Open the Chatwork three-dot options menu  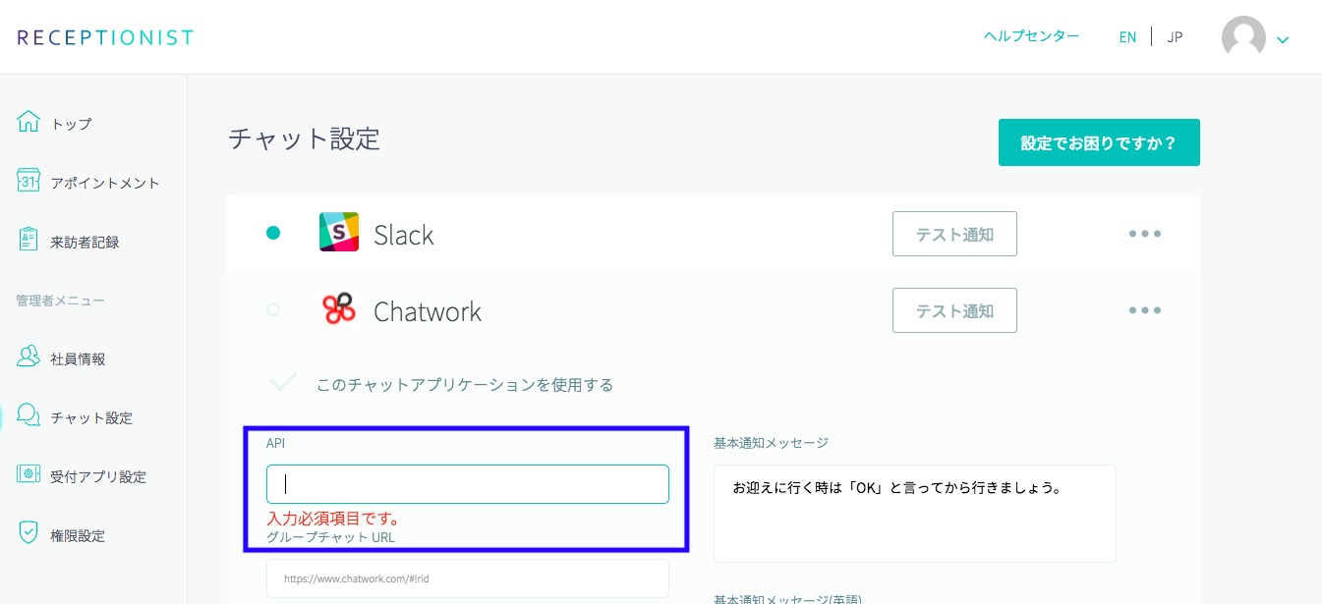(1145, 310)
